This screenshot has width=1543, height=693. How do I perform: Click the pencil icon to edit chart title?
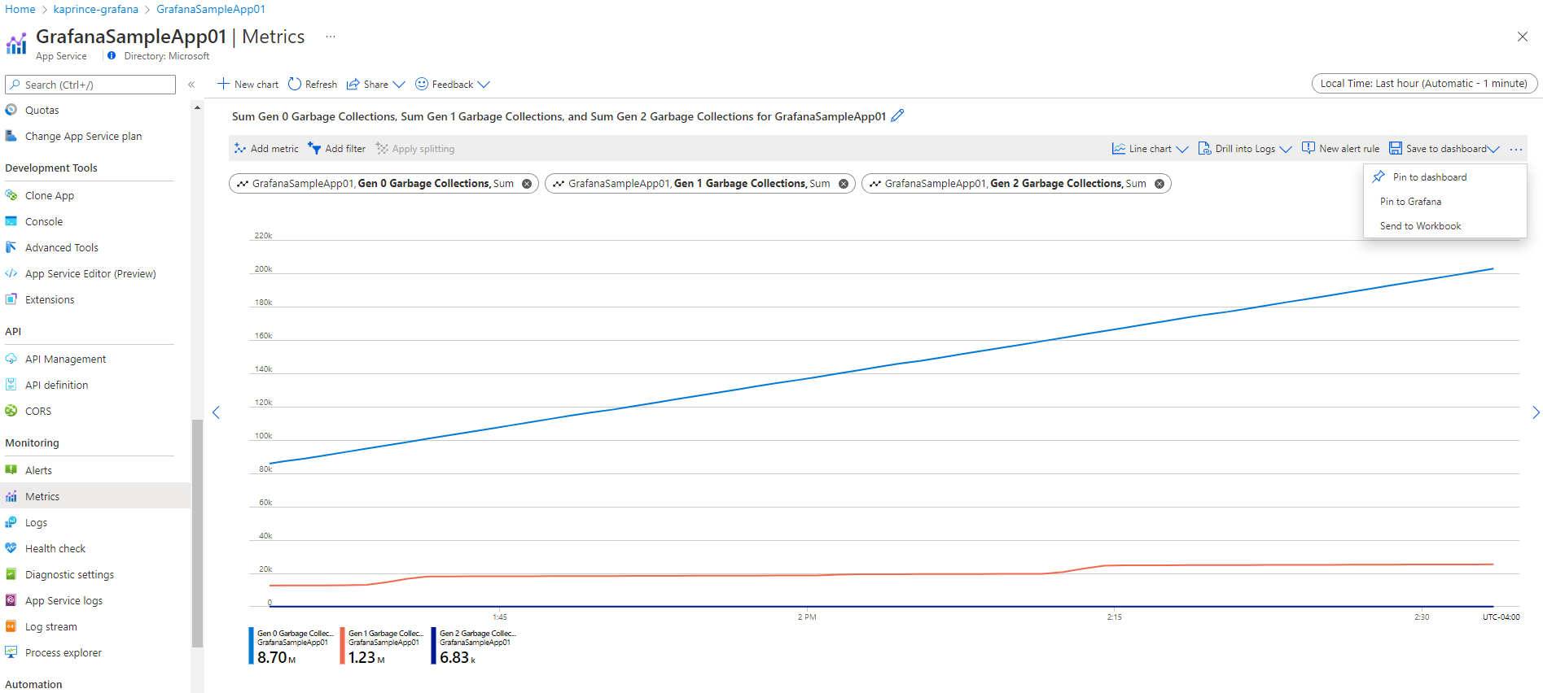coord(897,116)
